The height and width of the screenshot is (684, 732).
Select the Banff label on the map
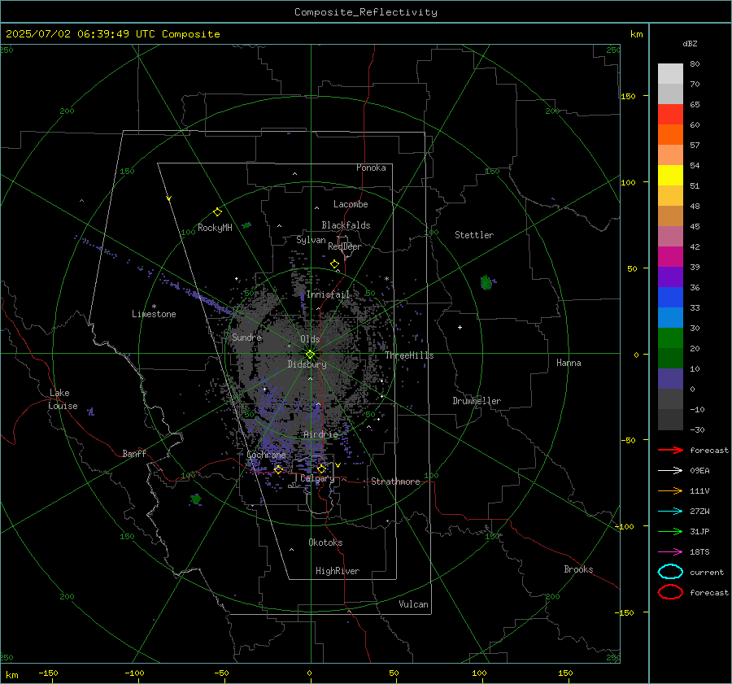(x=134, y=453)
